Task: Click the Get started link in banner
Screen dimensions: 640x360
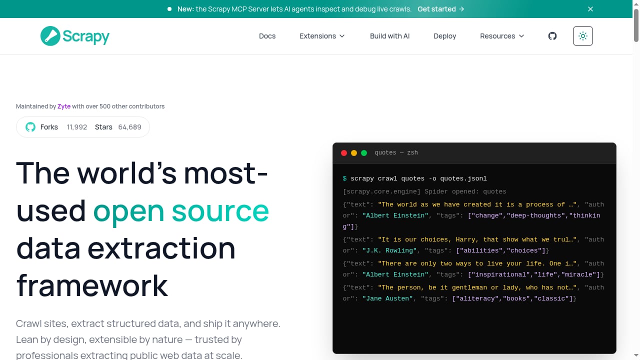Action: (x=441, y=9)
